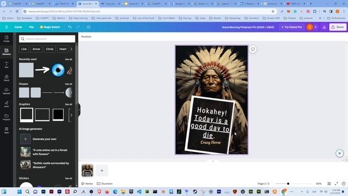The width and height of the screenshot is (348, 196).
Task: Open the Brand panel
Action: [7, 78]
